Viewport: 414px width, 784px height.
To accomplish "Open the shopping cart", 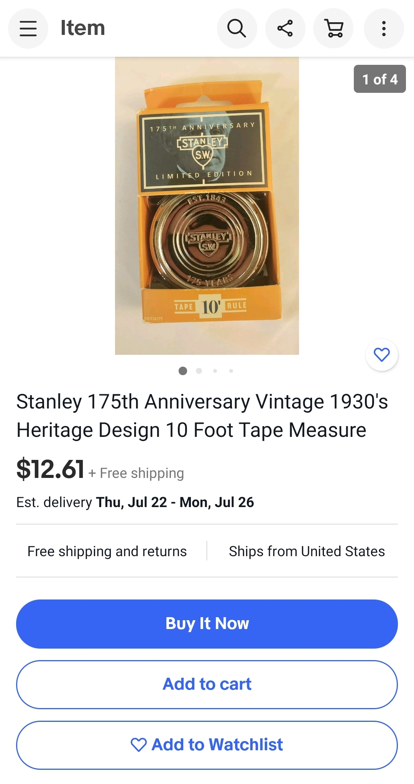I will tap(333, 28).
